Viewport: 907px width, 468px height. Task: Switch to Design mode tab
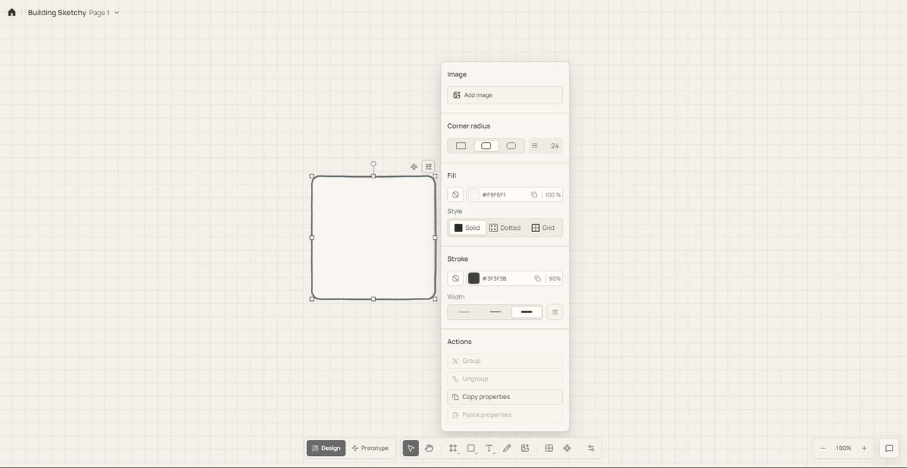pyautogui.click(x=326, y=448)
